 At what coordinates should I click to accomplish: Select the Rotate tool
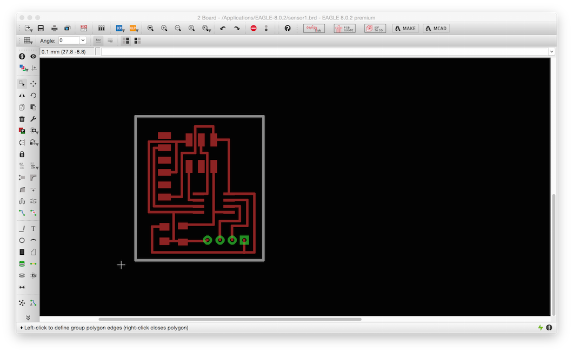[34, 96]
